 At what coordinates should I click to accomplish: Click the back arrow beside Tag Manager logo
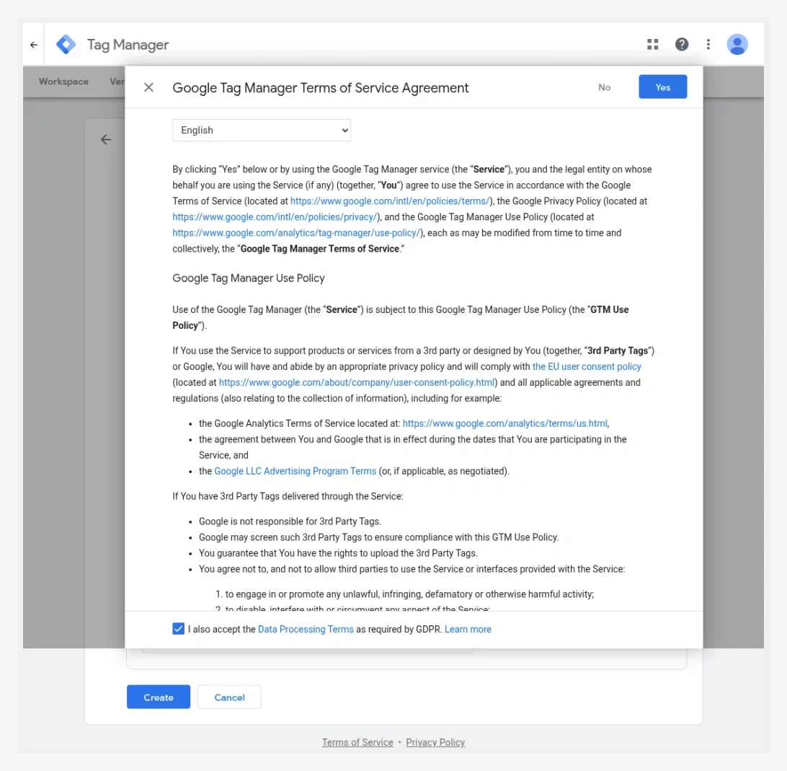tap(34, 45)
